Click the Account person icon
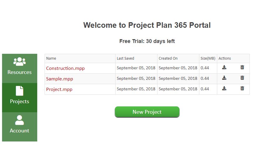253x152 pixels. pyautogui.click(x=20, y=120)
